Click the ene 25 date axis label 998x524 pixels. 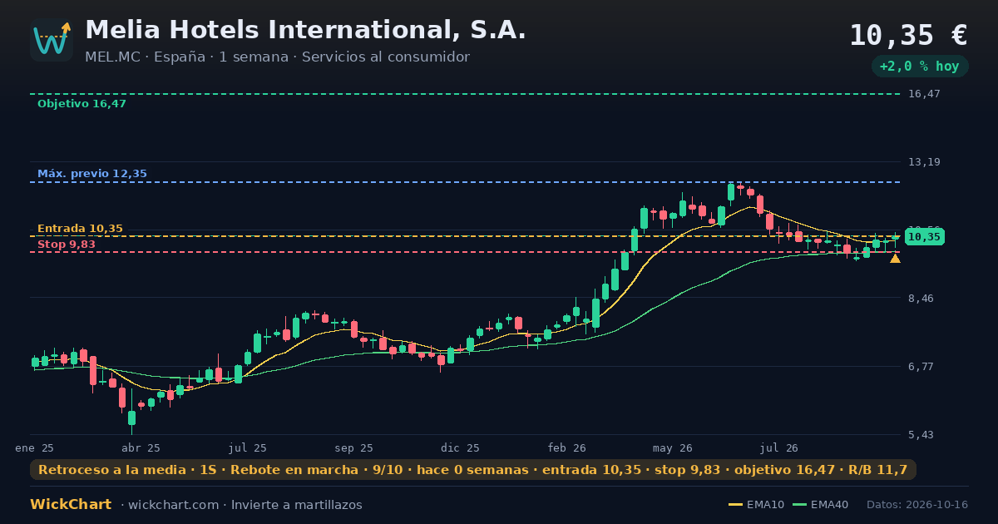[x=34, y=448]
